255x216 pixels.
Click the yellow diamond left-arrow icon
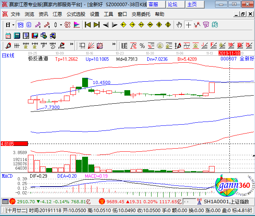124,25
